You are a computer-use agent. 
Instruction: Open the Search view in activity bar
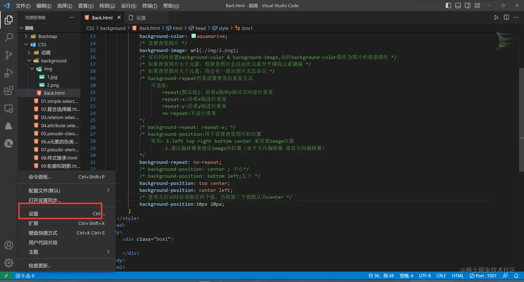pyautogui.click(x=9, y=37)
